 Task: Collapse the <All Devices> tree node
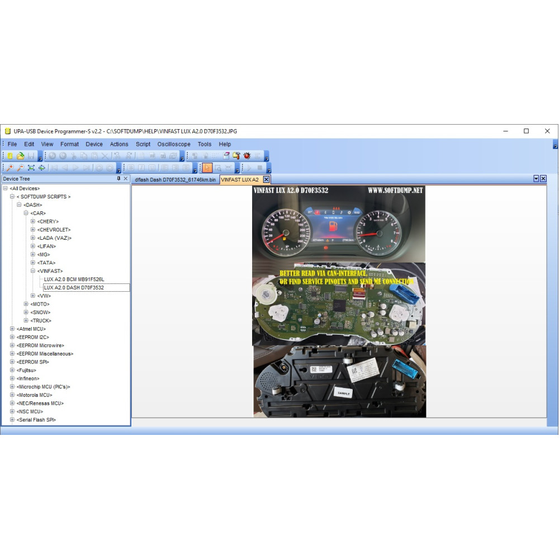point(6,188)
